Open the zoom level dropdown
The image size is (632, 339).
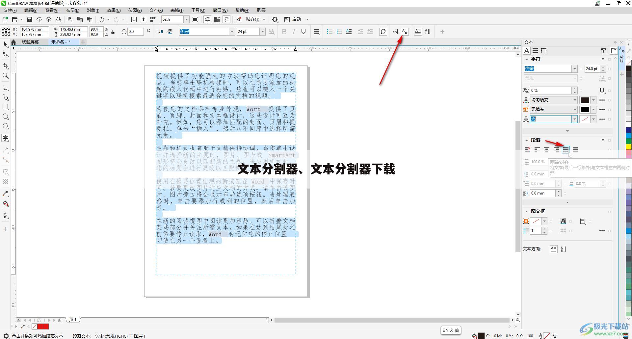click(186, 19)
